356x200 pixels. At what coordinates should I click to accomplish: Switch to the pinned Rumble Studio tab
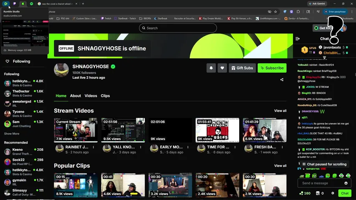tap(6, 4)
